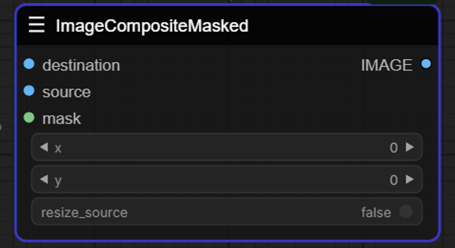The width and height of the screenshot is (455, 248).
Task: Select the ImageCompositeMasked node title
Action: coord(152,25)
